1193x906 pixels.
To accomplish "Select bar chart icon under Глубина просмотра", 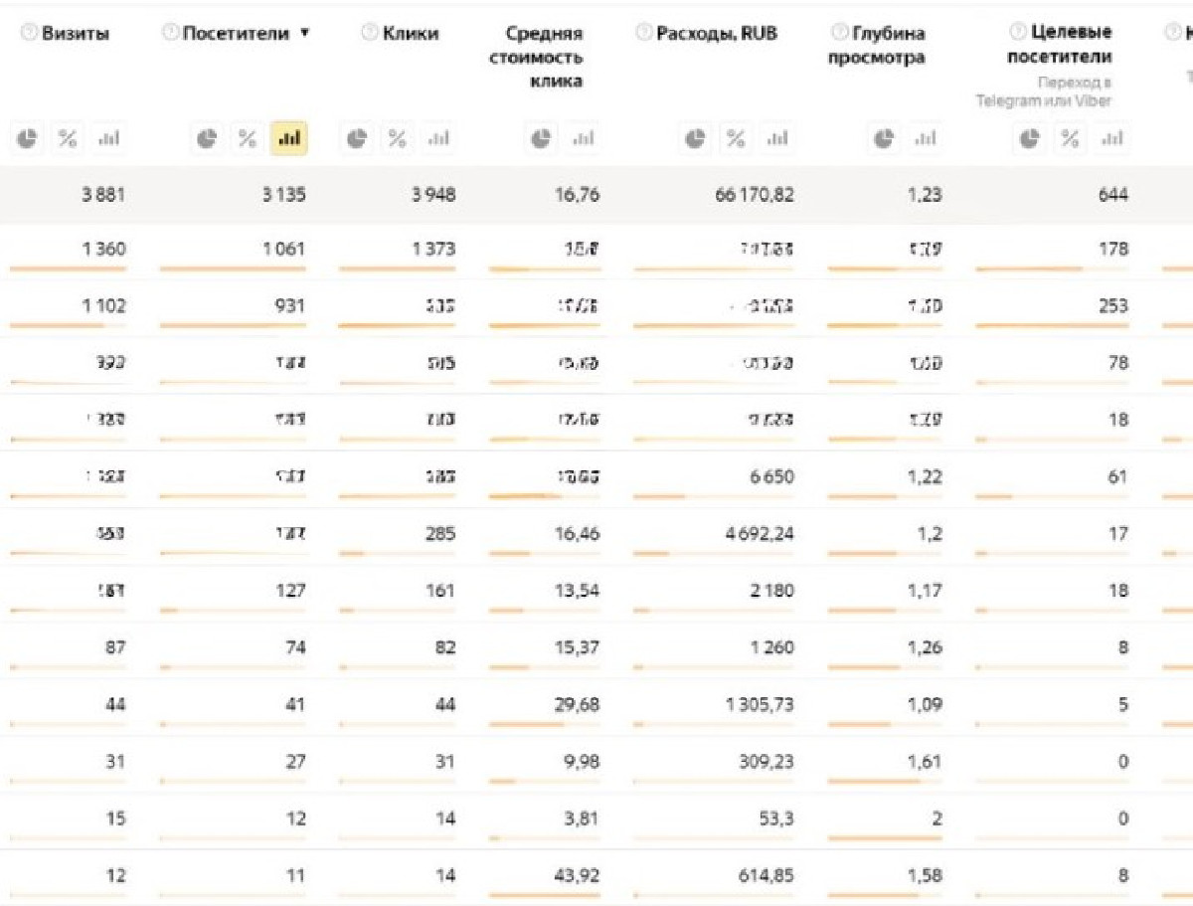I will (x=925, y=139).
